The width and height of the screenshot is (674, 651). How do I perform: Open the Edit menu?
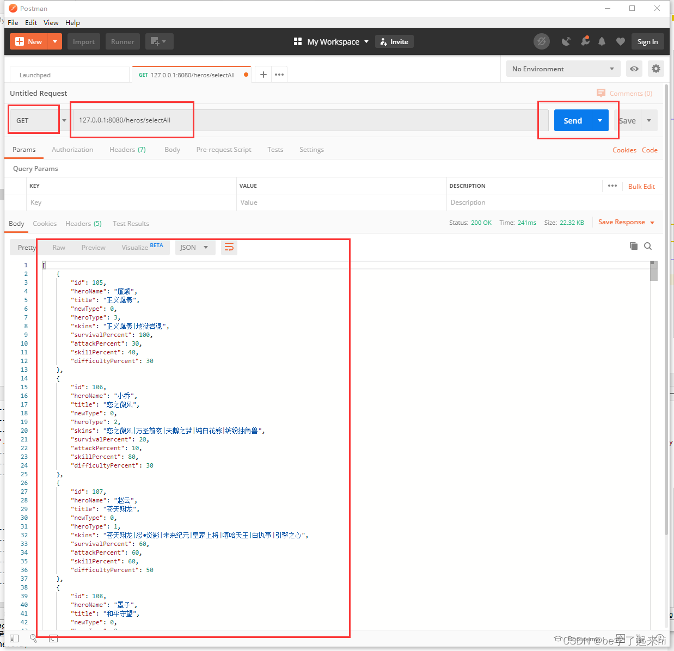click(31, 22)
